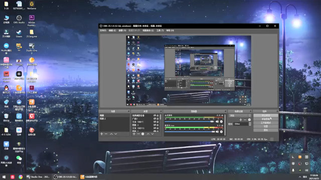
Task: Open the WeChat (微信) desktop icon
Action: coord(19,159)
